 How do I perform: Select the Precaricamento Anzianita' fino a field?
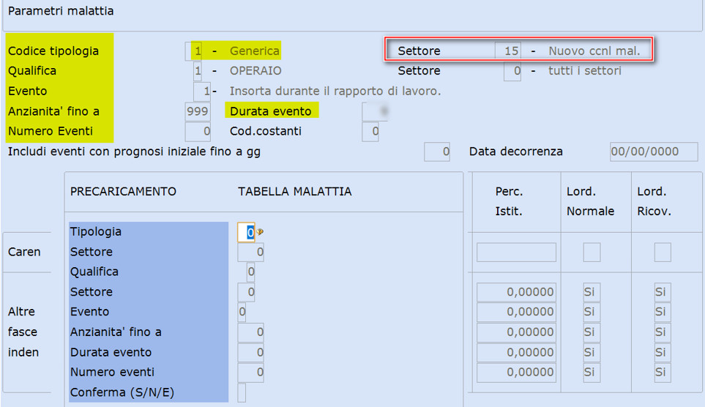tap(250, 332)
